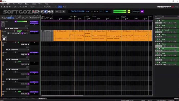Open fx for the 1 Drums track
Screen dimensions: 179x101
(x=23, y=33)
